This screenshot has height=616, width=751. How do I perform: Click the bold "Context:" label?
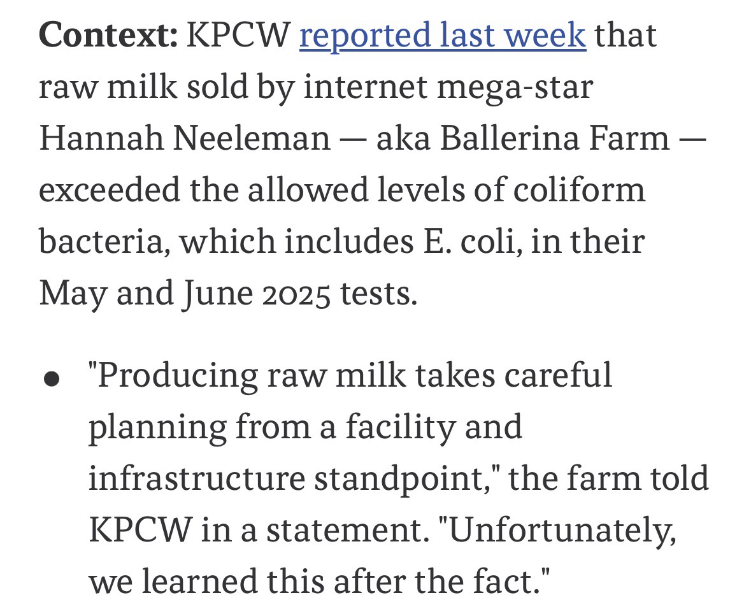(x=108, y=34)
